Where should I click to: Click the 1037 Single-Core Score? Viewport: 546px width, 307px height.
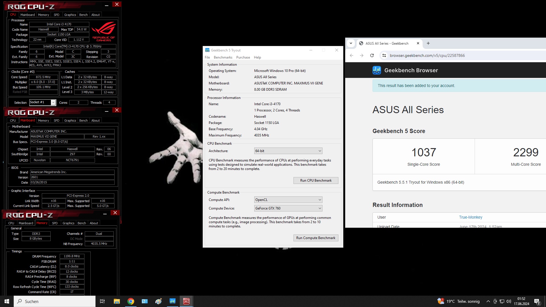coord(424,153)
